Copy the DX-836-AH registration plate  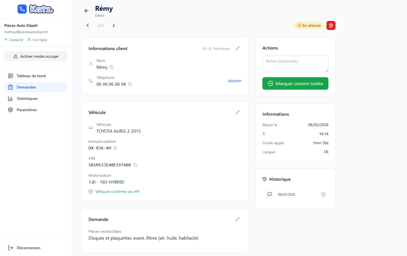[x=115, y=148]
